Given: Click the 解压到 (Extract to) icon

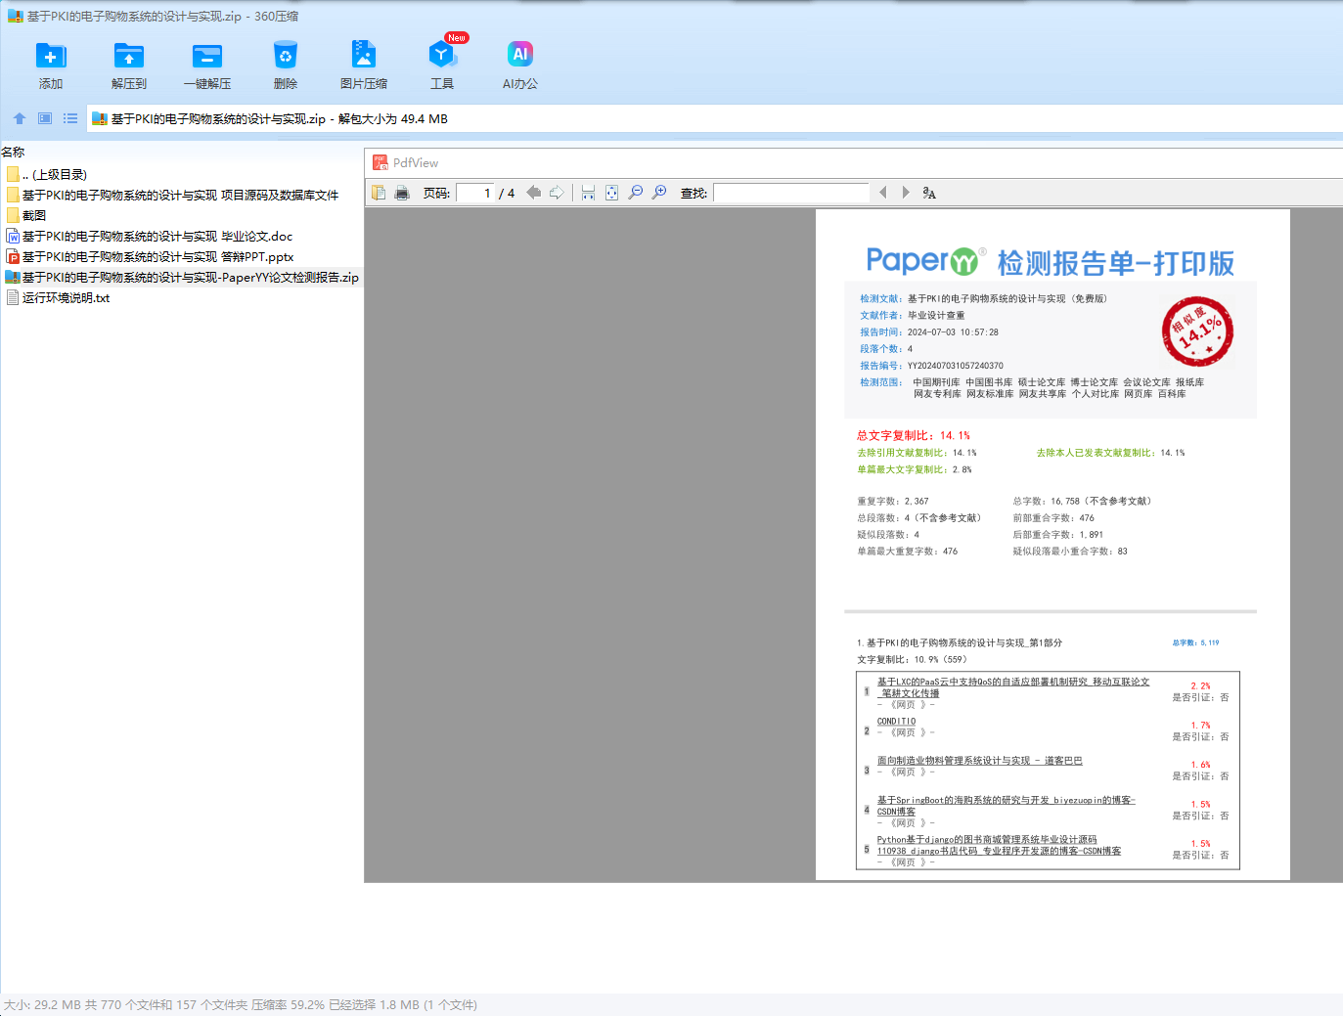Looking at the screenshot, I should pos(129,56).
